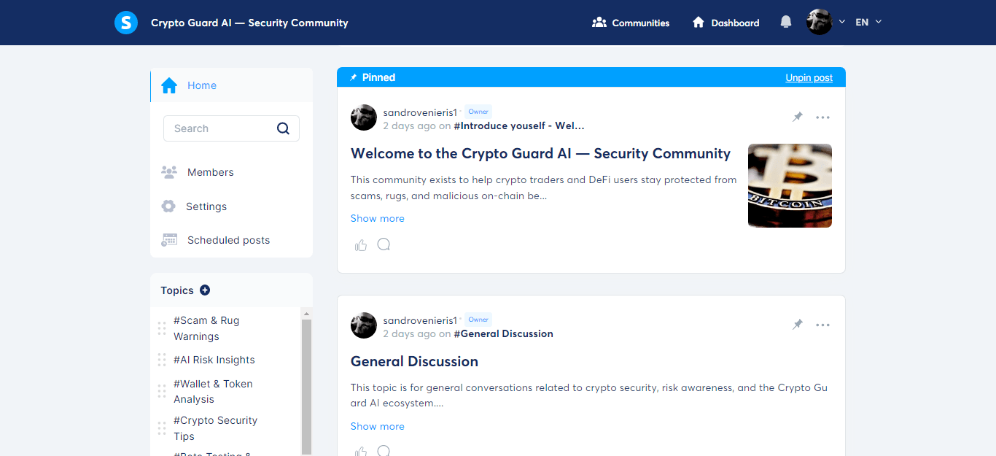
Task: Go to Scheduled posts
Action: coord(228,240)
